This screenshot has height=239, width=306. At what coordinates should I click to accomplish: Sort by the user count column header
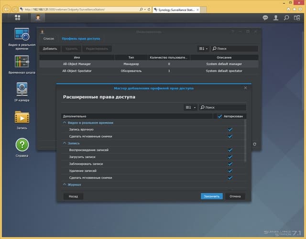coord(169,57)
